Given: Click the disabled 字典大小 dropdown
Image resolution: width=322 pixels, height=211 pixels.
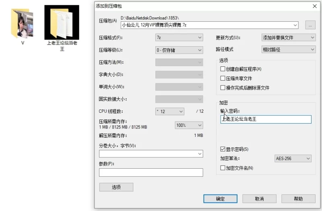Looking at the screenshot, I should point(179,74).
